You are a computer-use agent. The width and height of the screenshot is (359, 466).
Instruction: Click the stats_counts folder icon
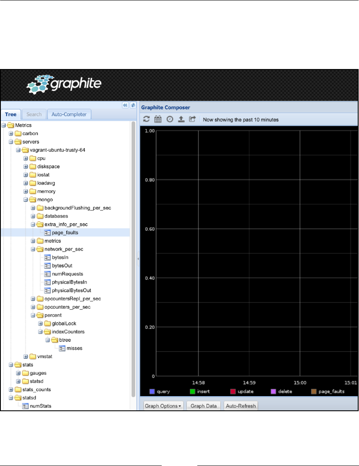(x=18, y=389)
